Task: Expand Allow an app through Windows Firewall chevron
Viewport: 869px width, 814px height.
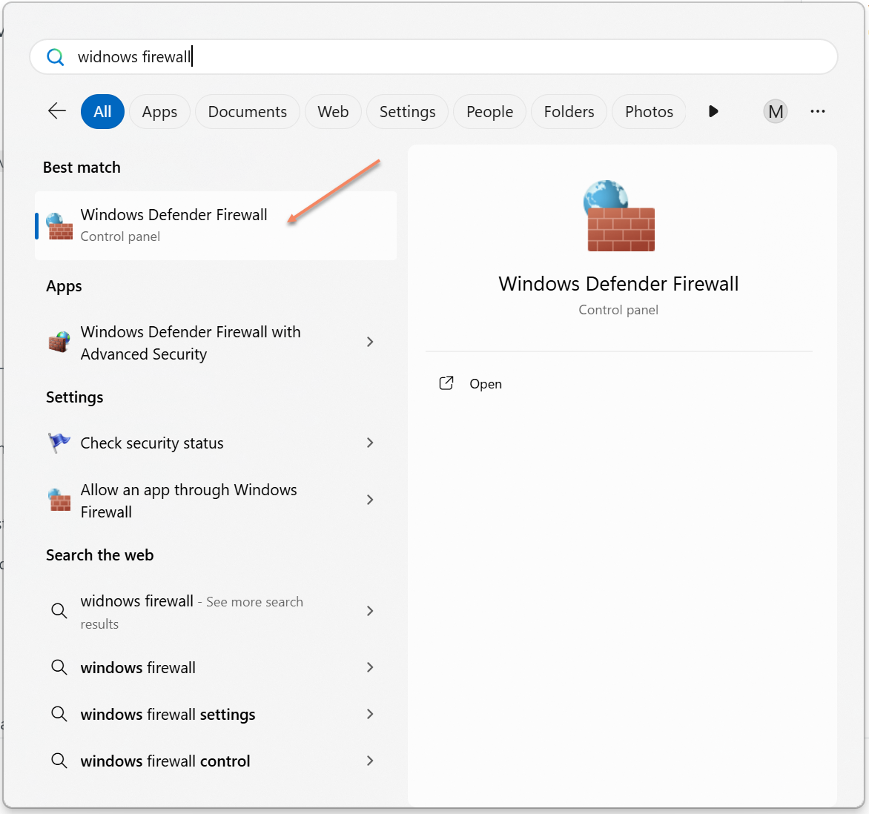Action: (x=370, y=500)
